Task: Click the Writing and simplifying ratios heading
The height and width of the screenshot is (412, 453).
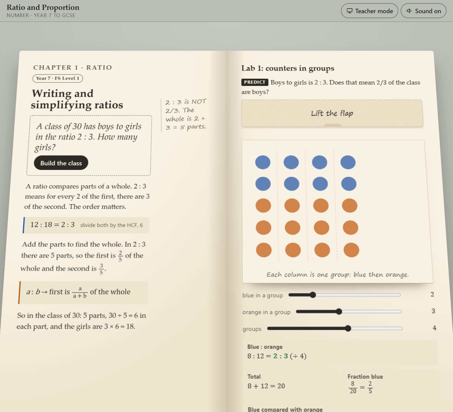Action: coord(77,99)
